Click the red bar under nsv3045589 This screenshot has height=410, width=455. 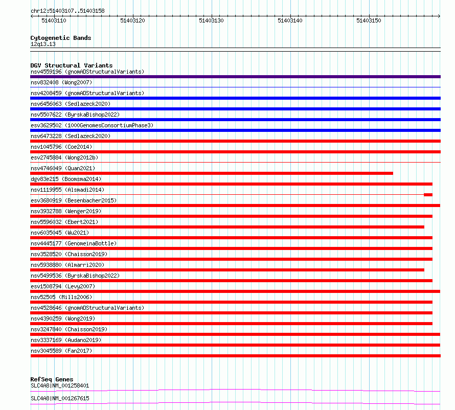[235, 356]
